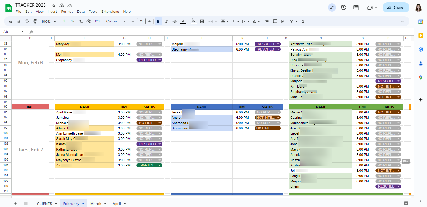Screen dimensions: 427x207
Task: Open the video call options dropdown
Action: [x=376, y=8]
